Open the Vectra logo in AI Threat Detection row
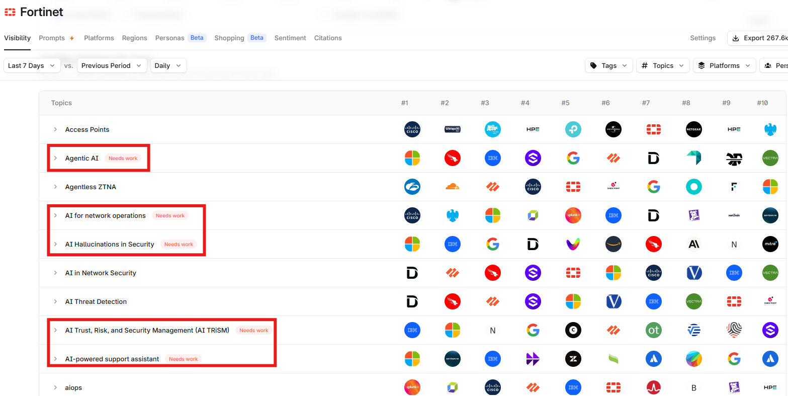The height and width of the screenshot is (396, 788). pos(694,301)
